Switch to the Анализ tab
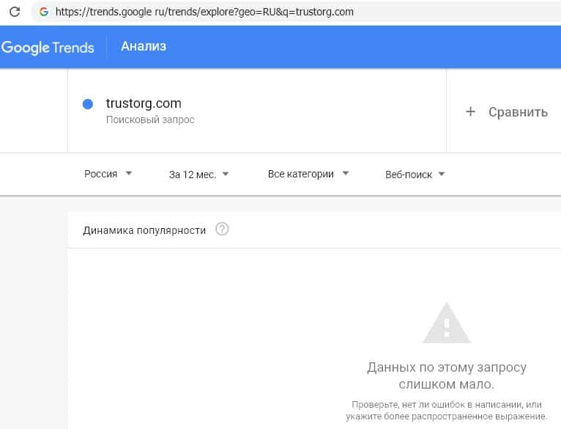The width and height of the screenshot is (561, 429). [x=144, y=47]
